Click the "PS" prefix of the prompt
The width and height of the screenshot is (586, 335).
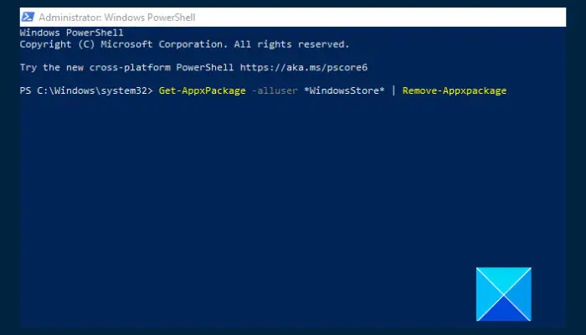pos(25,90)
